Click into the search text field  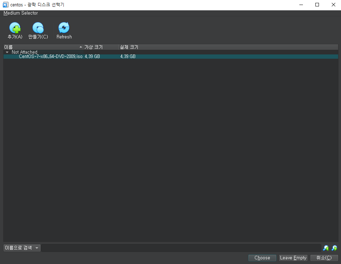[x=181, y=248]
